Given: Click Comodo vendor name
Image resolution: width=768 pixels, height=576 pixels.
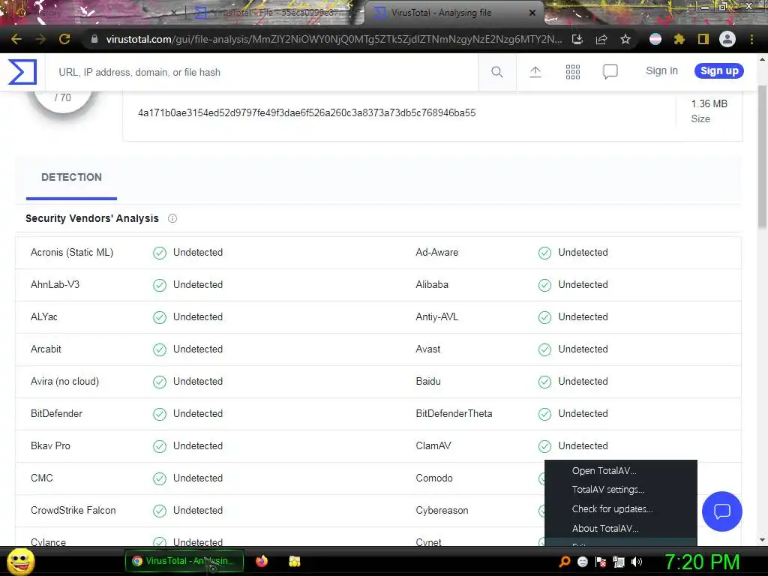Looking at the screenshot, I should (x=434, y=478).
